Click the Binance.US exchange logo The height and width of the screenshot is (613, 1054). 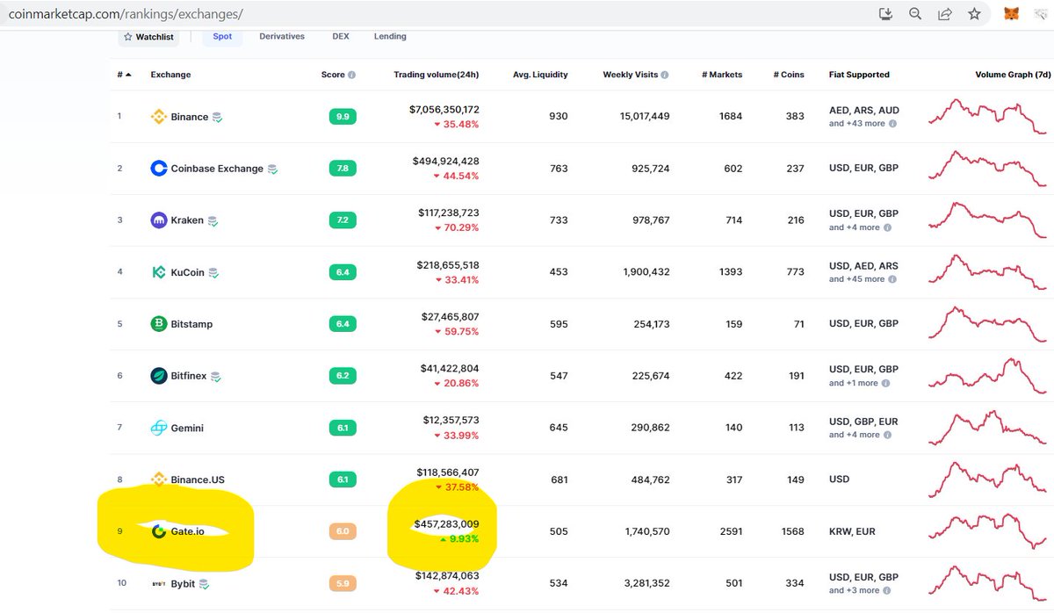click(x=159, y=480)
